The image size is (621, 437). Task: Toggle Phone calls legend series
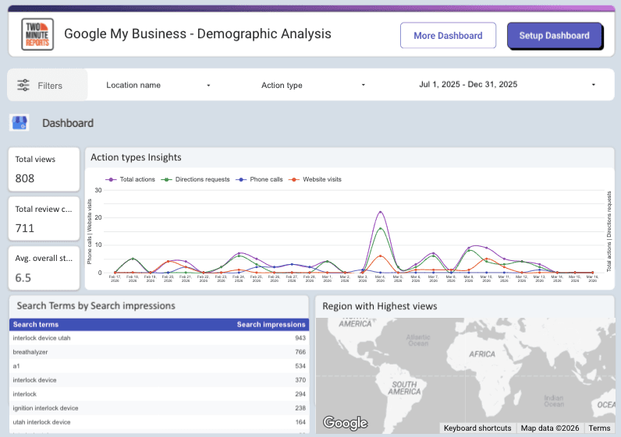260,179
